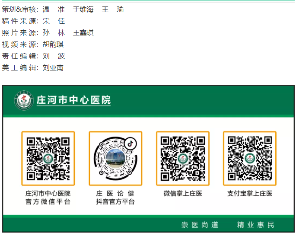The height and width of the screenshot is (233, 296).
Task: Click the name 王 瑜 in the first line
Action: click(113, 9)
